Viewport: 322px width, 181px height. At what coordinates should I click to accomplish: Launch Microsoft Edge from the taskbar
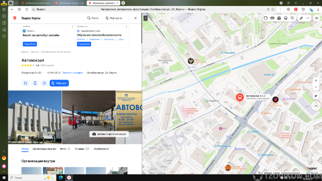(x=61, y=178)
